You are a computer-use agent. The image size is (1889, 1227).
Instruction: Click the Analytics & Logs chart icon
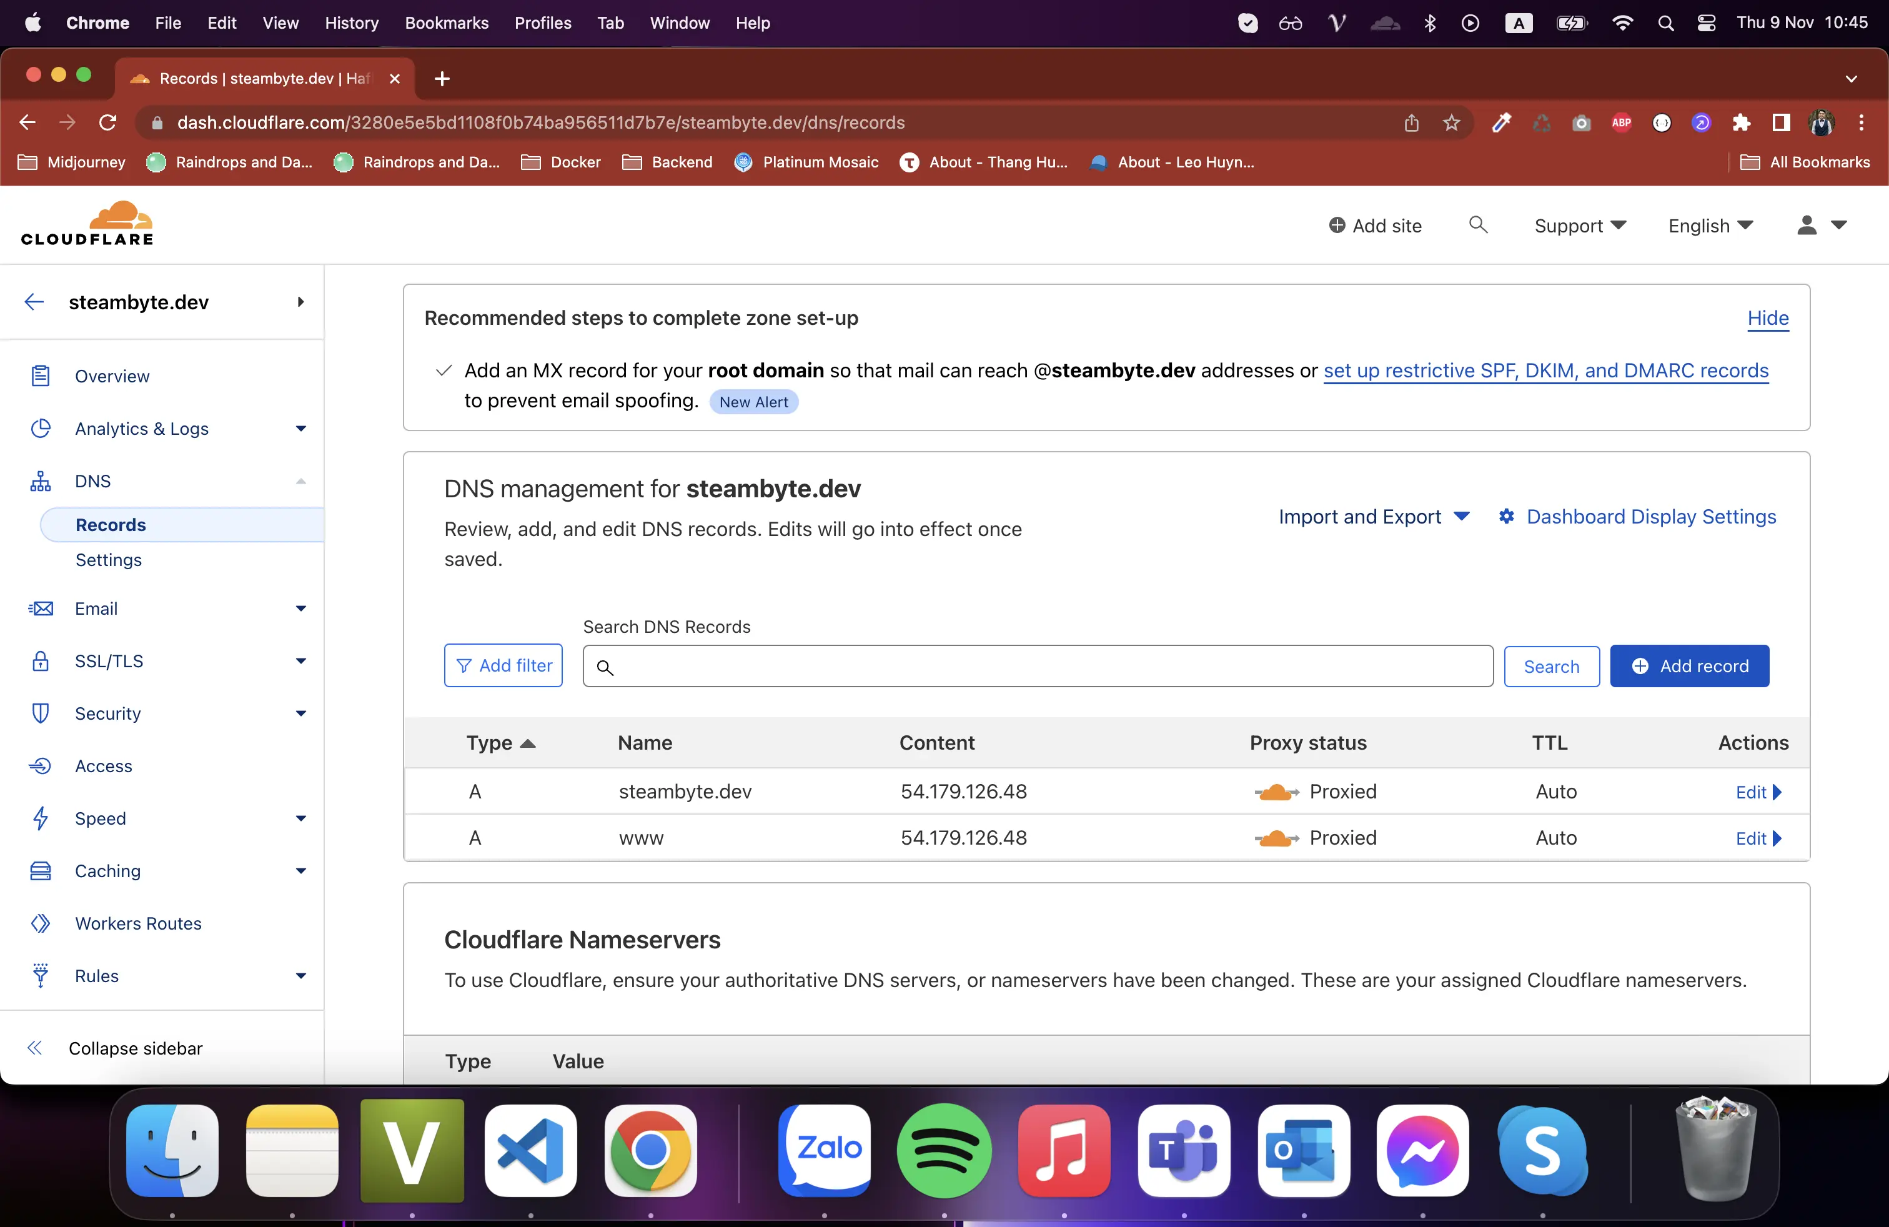41,428
